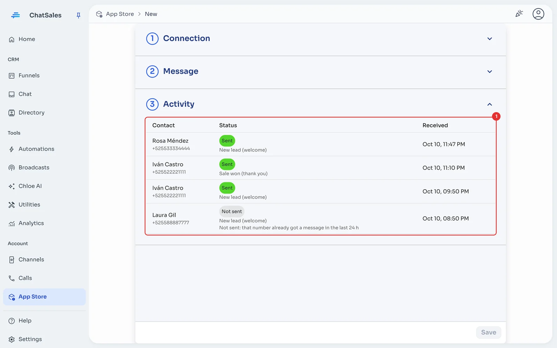Click the Utilities tools icon
Viewport: 557px width, 348px height.
click(x=11, y=205)
